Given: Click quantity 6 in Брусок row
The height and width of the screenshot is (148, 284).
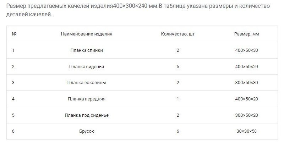Looking at the screenshot, I should [x=178, y=131].
